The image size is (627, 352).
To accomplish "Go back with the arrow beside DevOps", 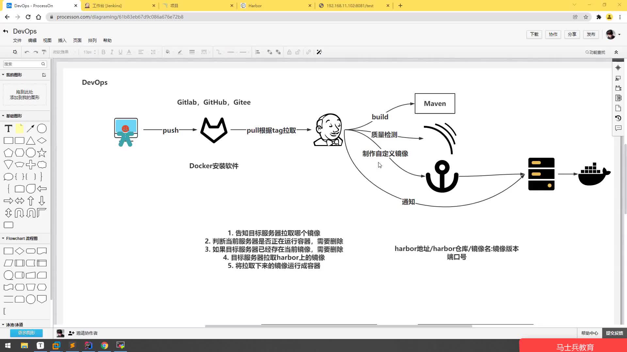I will click(6, 31).
